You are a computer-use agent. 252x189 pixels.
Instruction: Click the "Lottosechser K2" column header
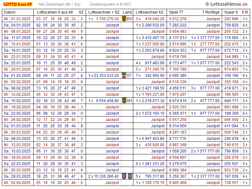(x=150, y=12)
